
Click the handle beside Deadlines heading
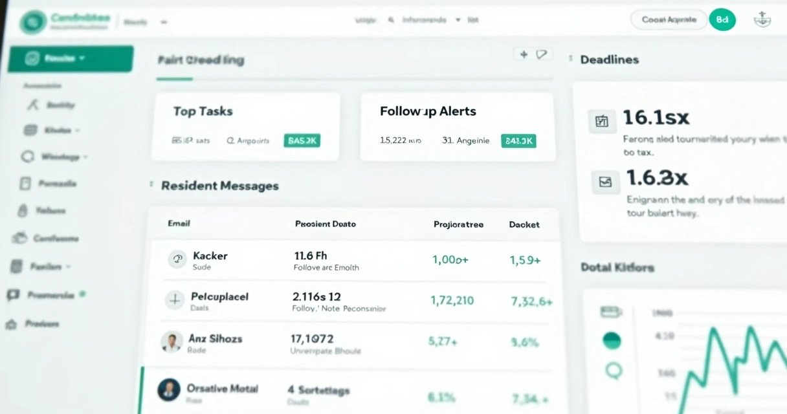tap(570, 59)
